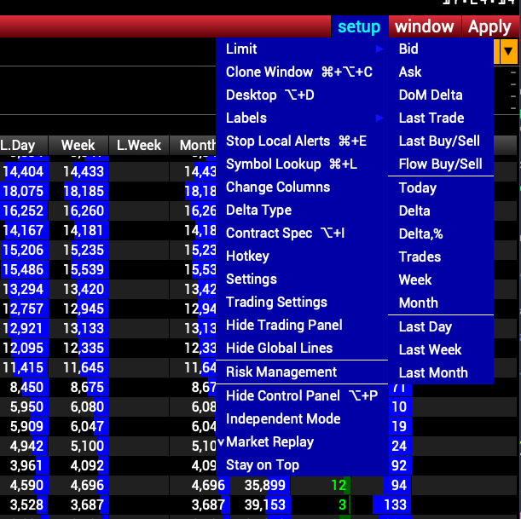This screenshot has width=521, height=519.
Task: Choose Last Month in submenu
Action: coord(432,373)
